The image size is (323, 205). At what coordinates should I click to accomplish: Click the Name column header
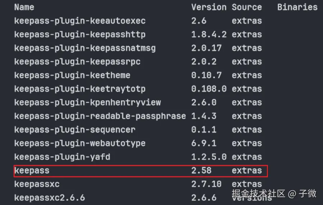pos(24,7)
